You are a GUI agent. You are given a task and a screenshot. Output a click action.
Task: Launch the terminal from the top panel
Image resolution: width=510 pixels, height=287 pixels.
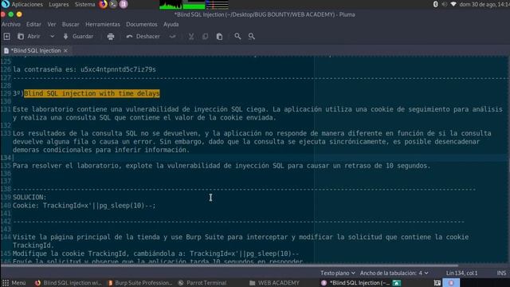pyautogui.click(x=113, y=4)
